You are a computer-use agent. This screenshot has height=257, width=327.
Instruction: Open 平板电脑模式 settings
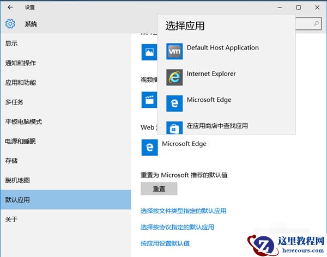pos(65,121)
